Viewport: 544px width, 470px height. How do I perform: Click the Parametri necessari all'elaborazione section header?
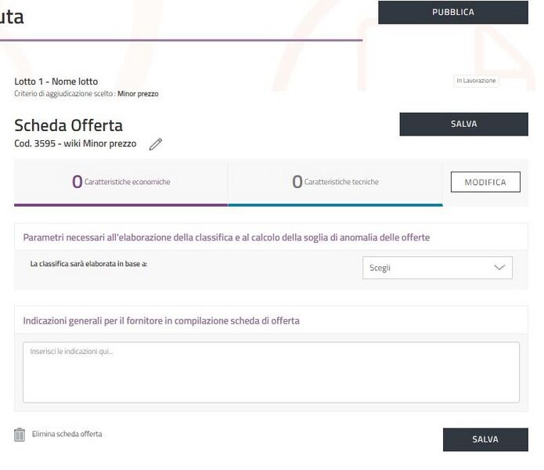click(226, 237)
